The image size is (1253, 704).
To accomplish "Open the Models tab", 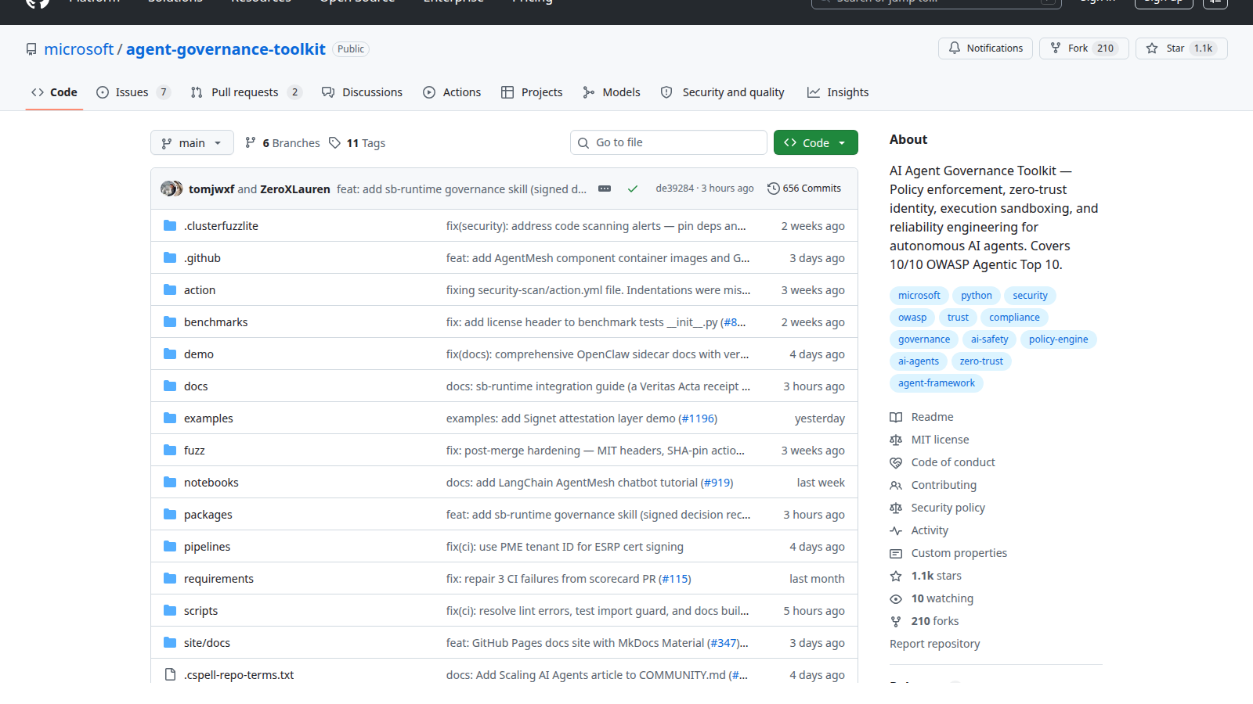I will point(612,92).
